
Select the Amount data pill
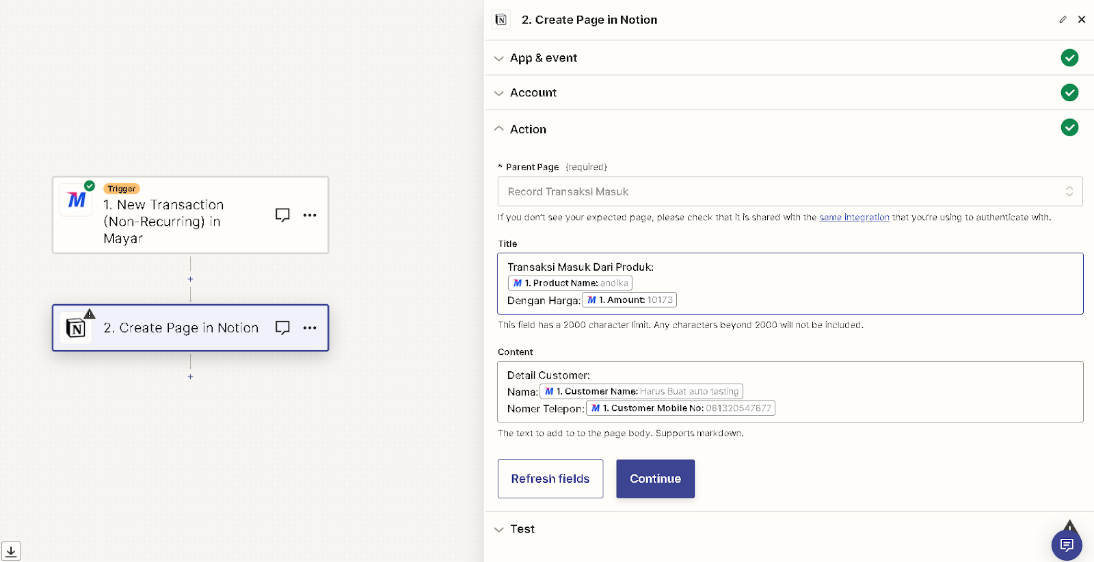click(630, 299)
